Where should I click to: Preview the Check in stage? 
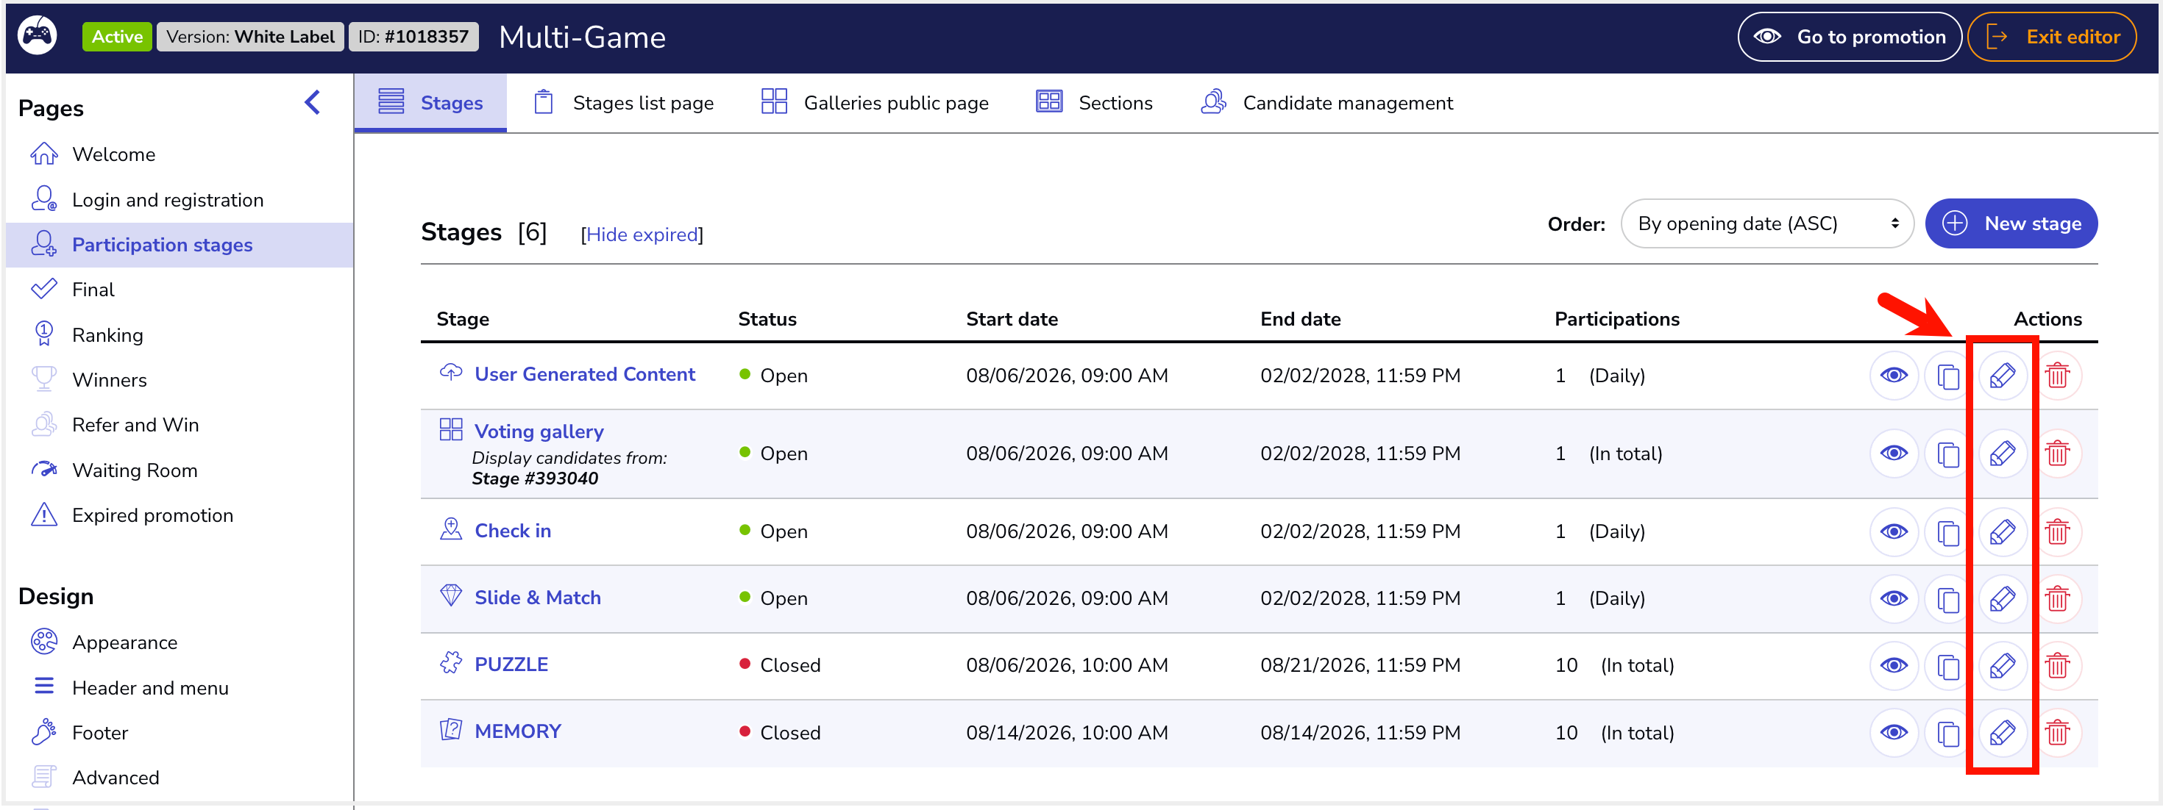click(x=1894, y=531)
